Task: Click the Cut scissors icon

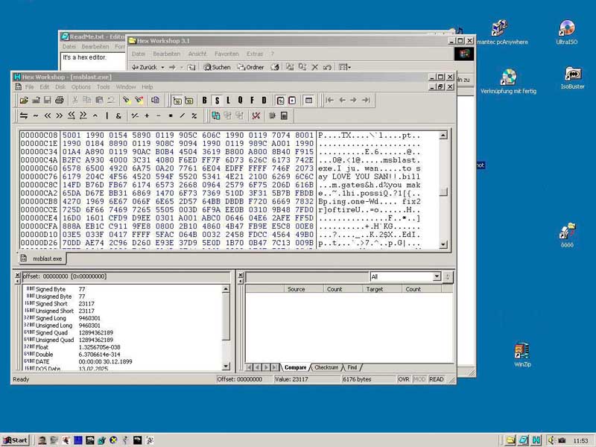Action: (75, 101)
